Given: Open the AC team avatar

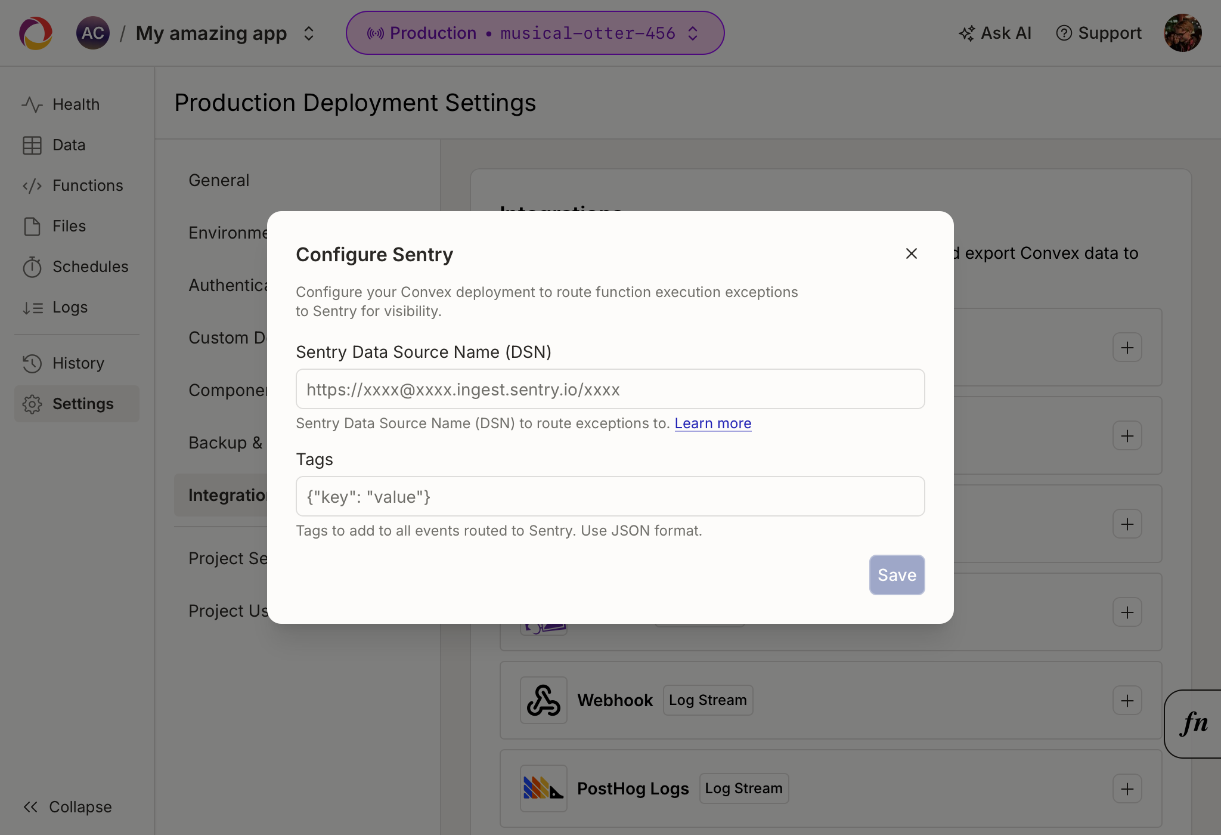Looking at the screenshot, I should [92, 33].
